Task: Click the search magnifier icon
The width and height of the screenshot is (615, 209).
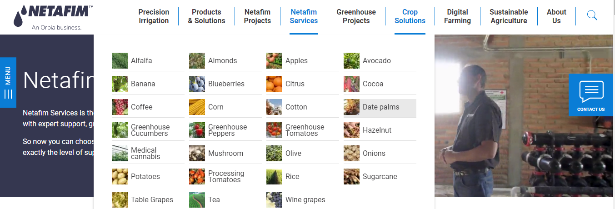Action: click(592, 16)
